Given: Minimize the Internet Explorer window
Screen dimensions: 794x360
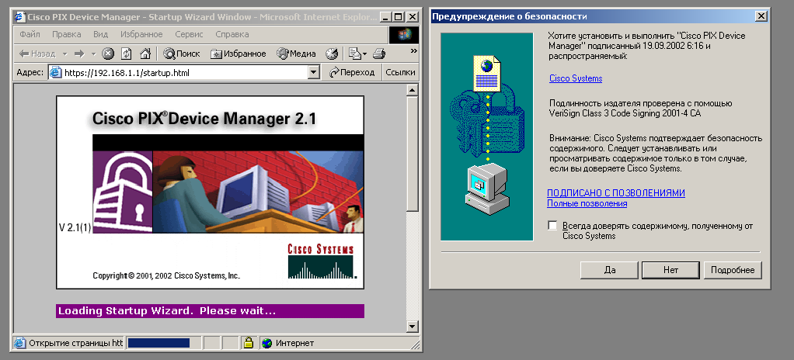Looking at the screenshot, I should [388, 17].
